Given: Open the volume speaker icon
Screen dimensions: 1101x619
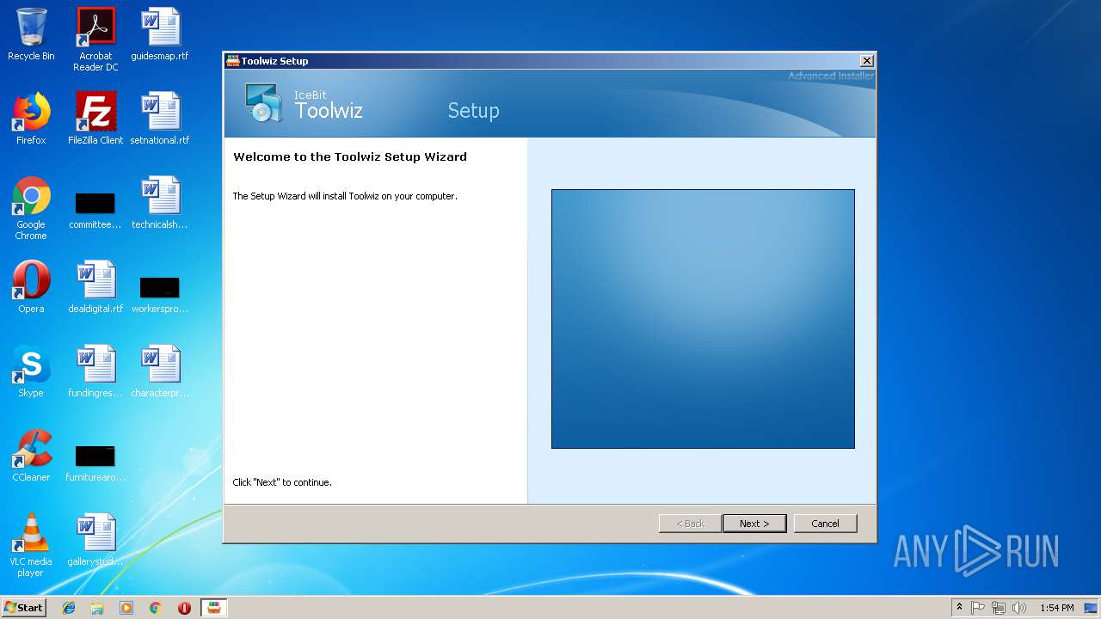Looking at the screenshot, I should [x=1019, y=608].
